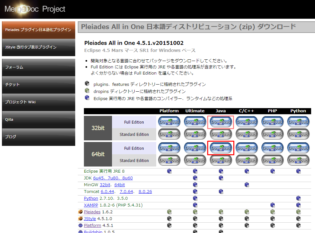Viewport: 315px width, 233px height.
Task: Open the Qiita sidebar link
Action: (38, 119)
